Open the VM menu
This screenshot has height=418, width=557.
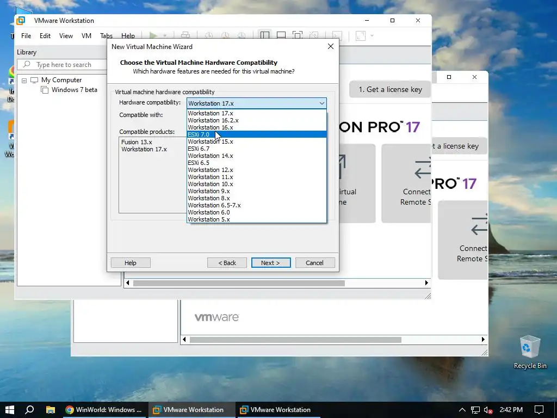[86, 35]
